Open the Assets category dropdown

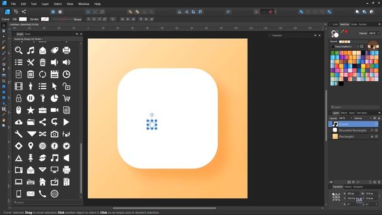pyautogui.click(x=29, y=39)
